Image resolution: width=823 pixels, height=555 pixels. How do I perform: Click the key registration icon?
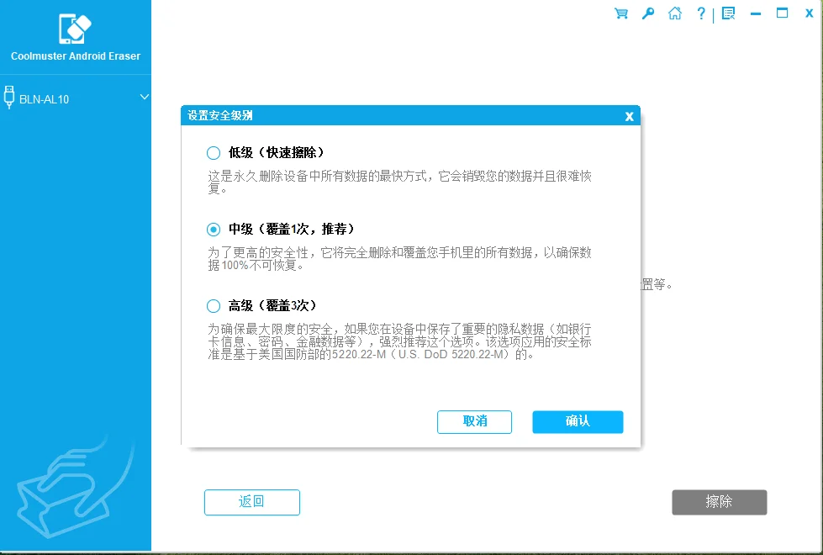coord(647,13)
